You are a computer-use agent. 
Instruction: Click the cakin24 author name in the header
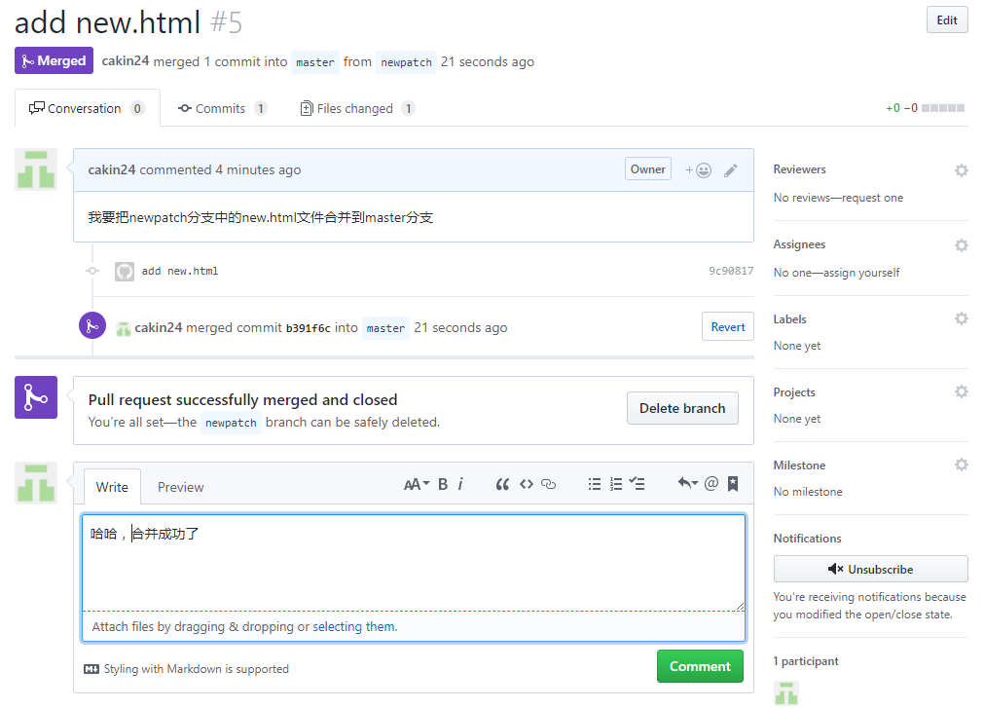126,61
